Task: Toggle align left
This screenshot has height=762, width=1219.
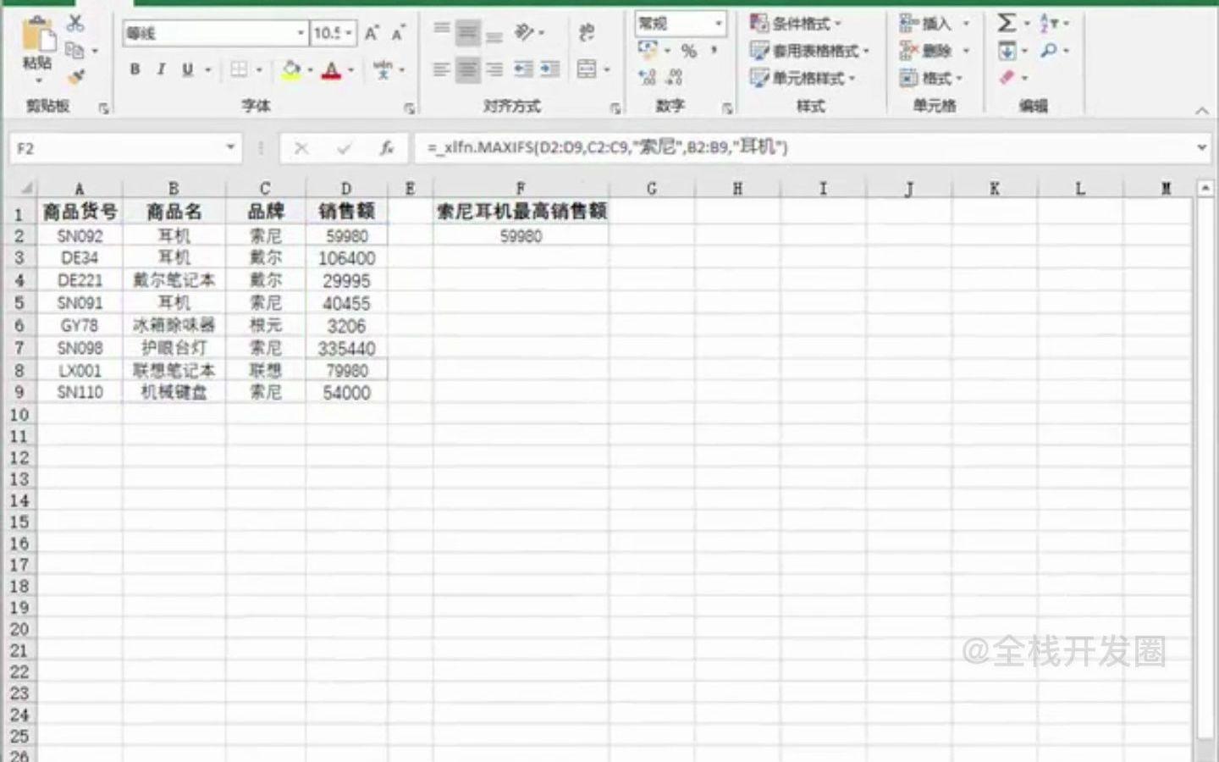Action: point(441,69)
